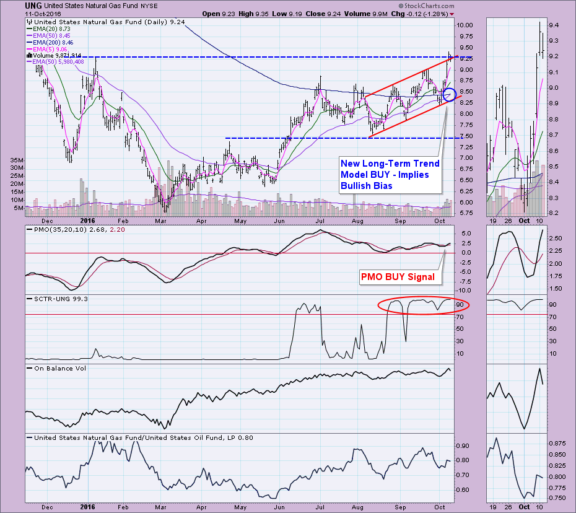This screenshot has width=576, height=513.
Task: Click the Jul month label under price chart
Action: tap(320, 221)
